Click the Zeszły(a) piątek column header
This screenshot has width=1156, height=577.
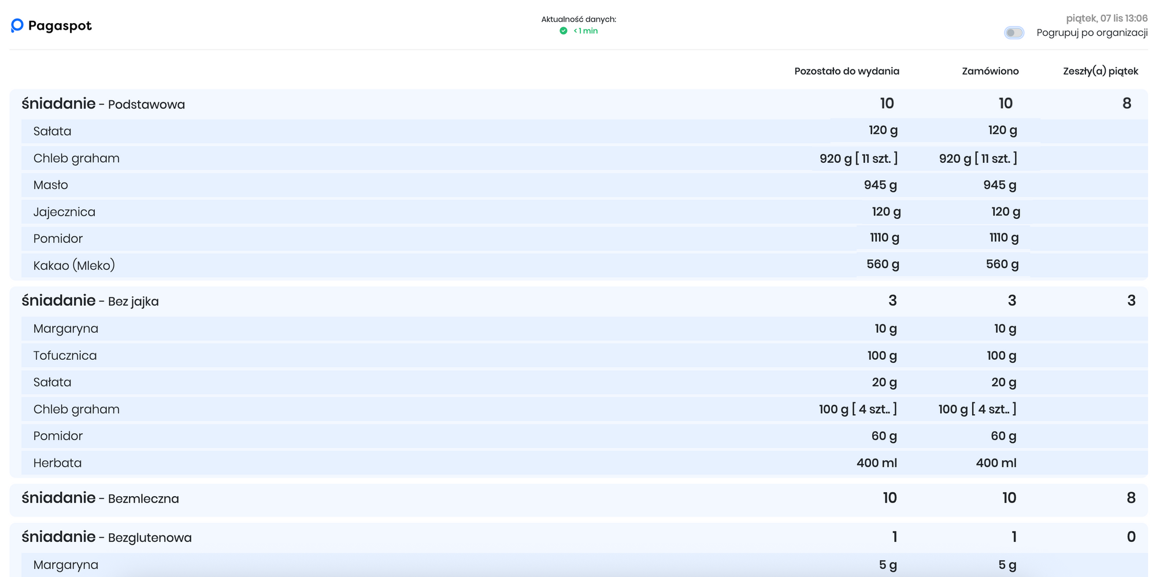(x=1100, y=71)
